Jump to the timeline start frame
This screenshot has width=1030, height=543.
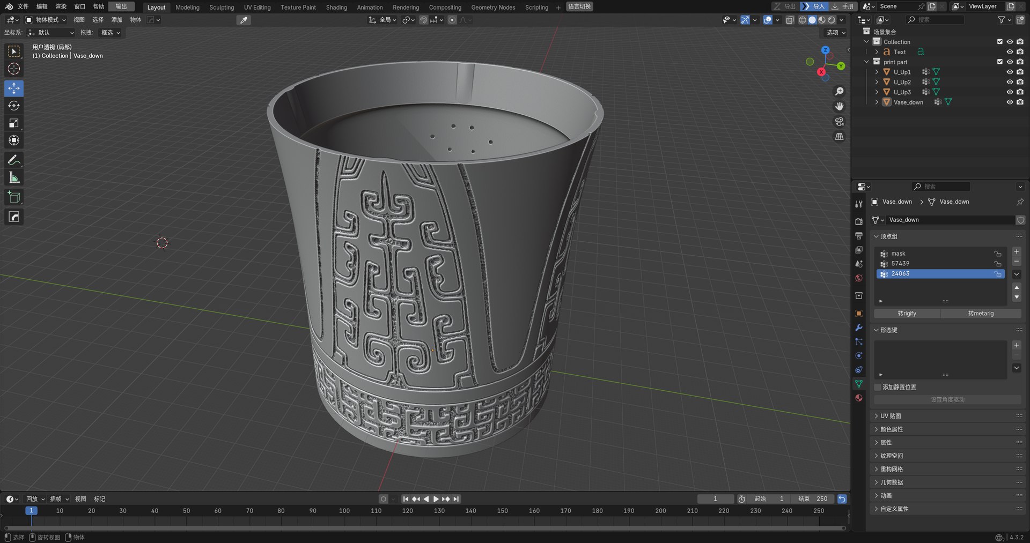click(406, 499)
